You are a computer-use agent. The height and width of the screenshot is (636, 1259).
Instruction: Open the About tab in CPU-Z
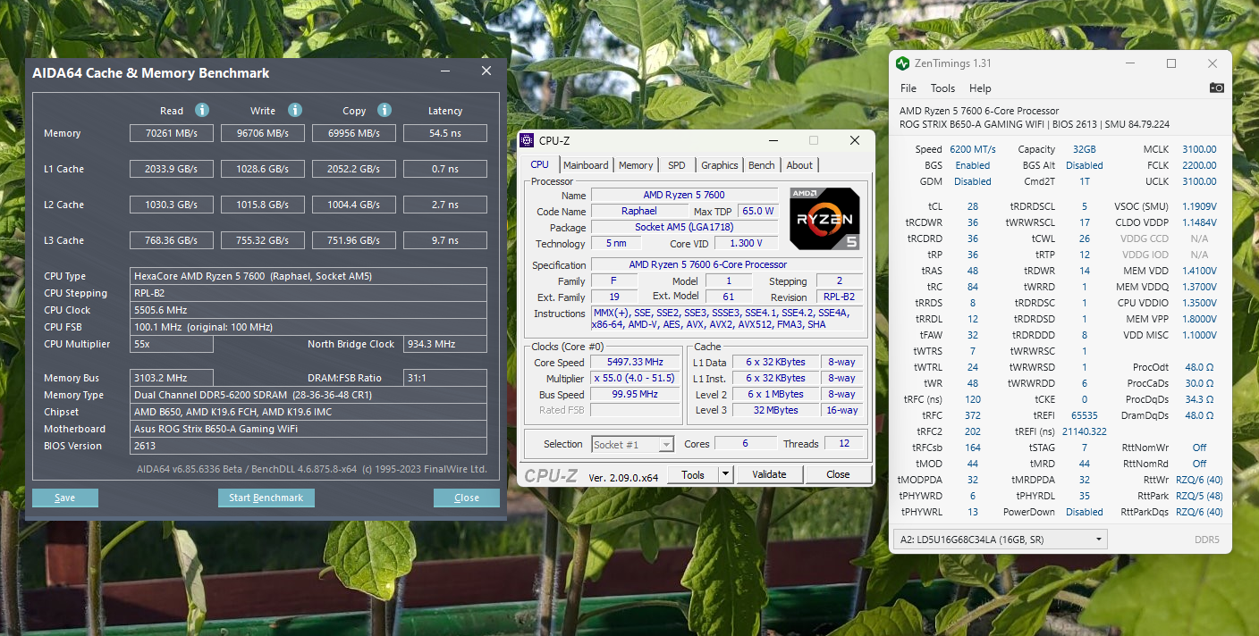[x=799, y=165]
